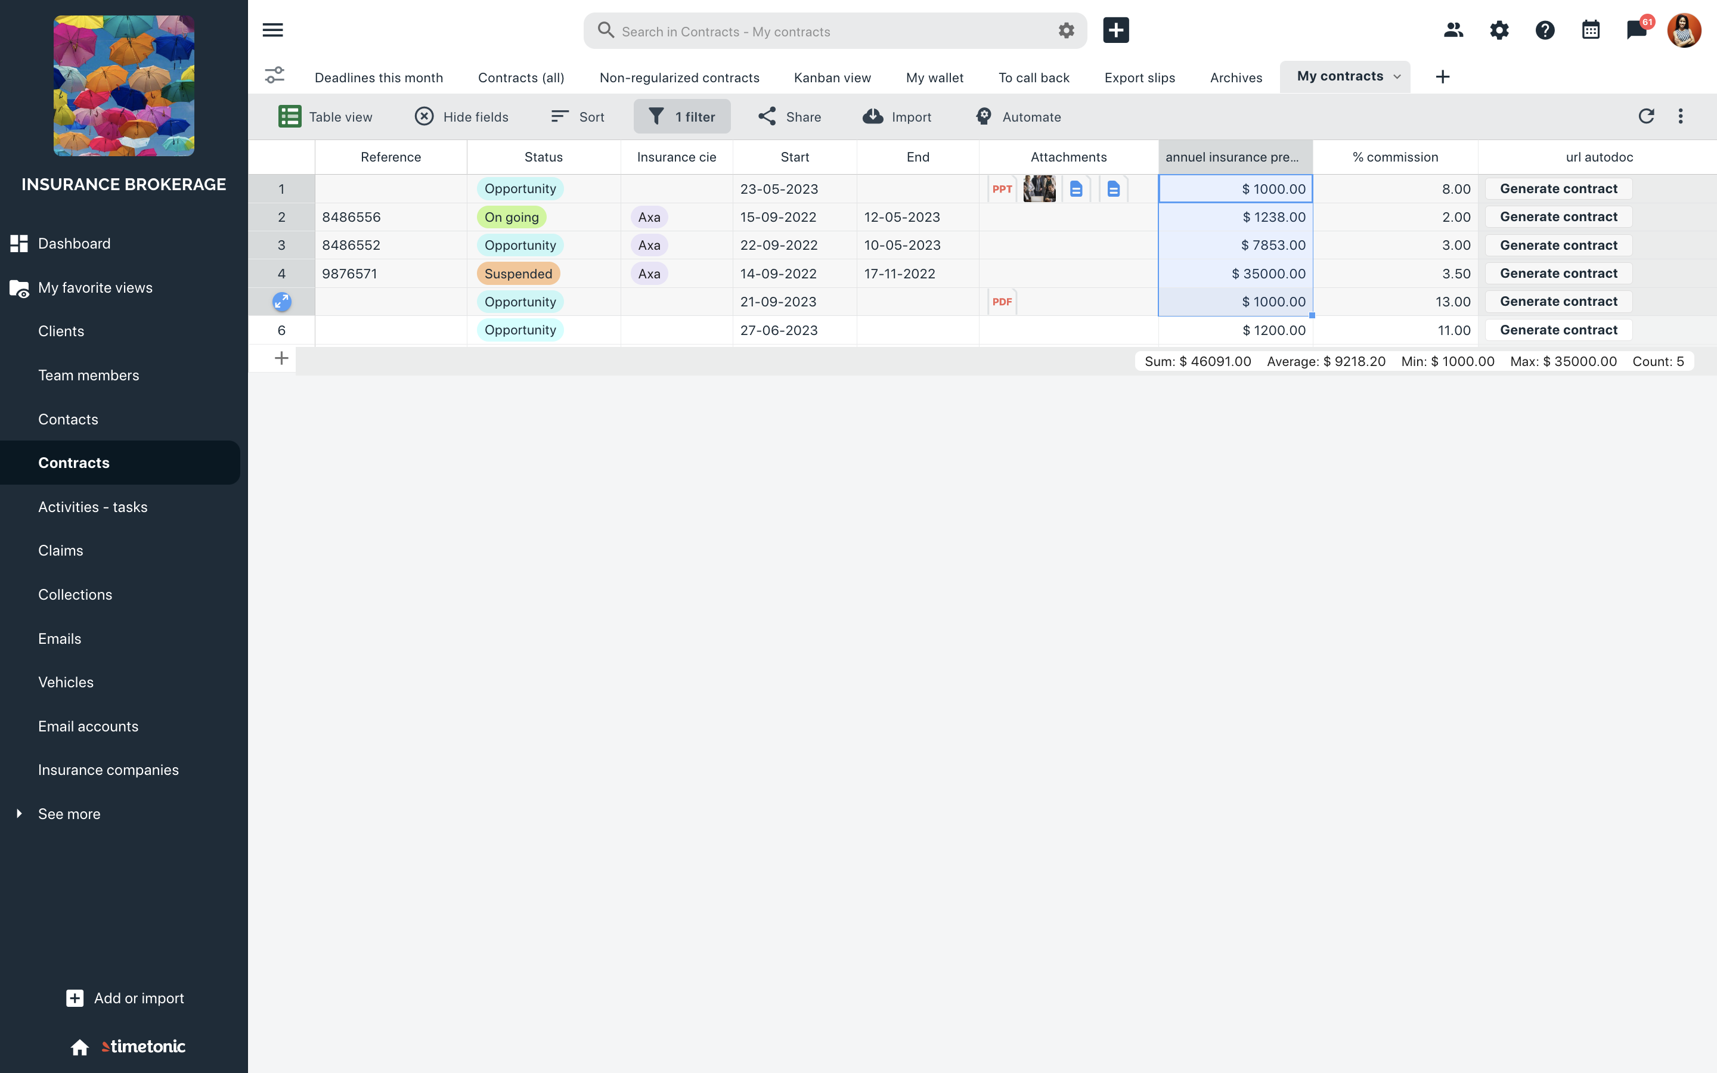Add a new view tab with plus
Viewport: 1717px width, 1073px height.
tap(1442, 77)
